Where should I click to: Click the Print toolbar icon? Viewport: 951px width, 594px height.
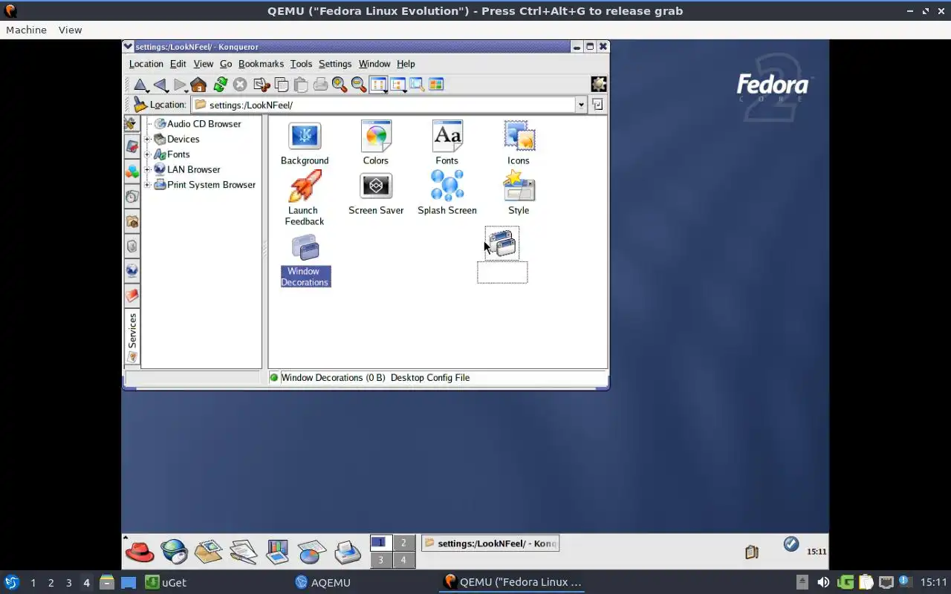pos(320,85)
